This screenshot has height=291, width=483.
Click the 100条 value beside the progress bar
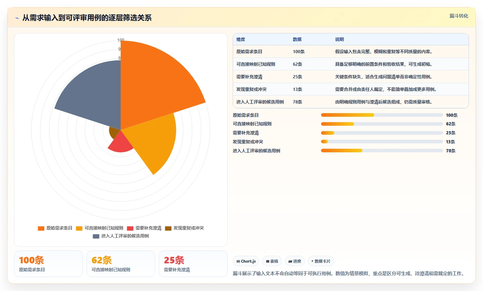click(x=452, y=115)
